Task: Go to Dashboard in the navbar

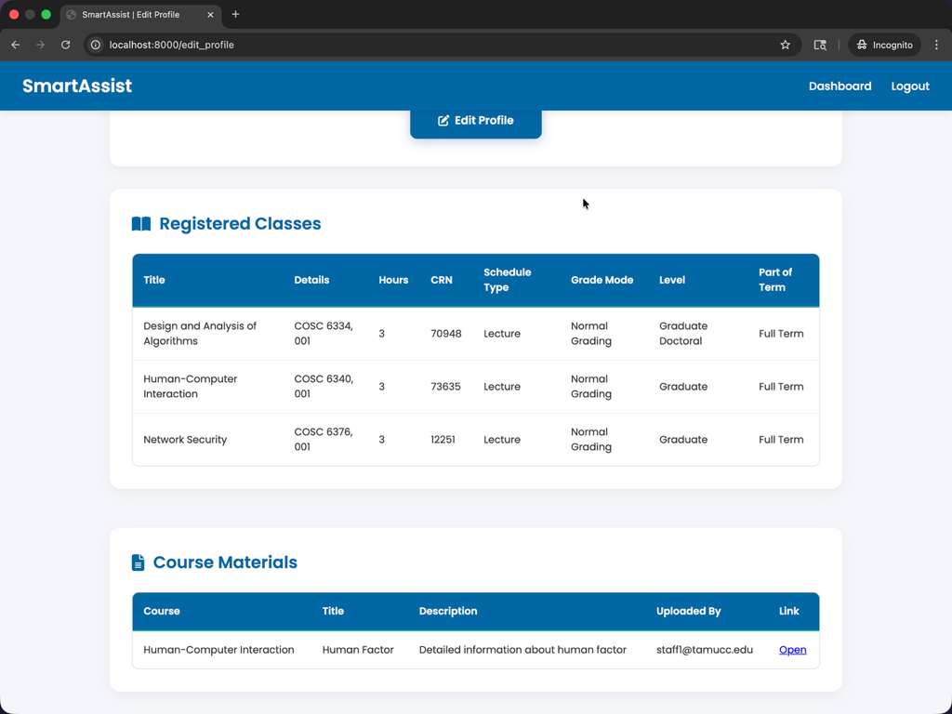Action: click(840, 86)
